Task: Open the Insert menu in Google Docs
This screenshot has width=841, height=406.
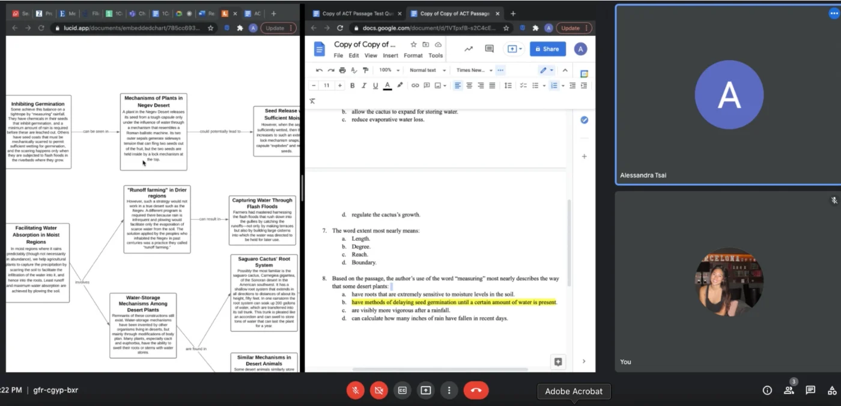Action: (x=390, y=55)
